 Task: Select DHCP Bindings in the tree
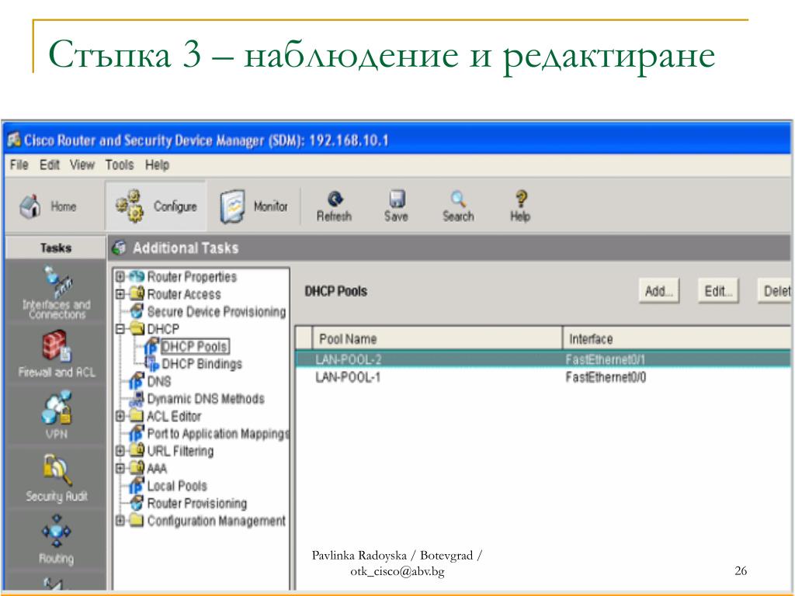pos(202,364)
